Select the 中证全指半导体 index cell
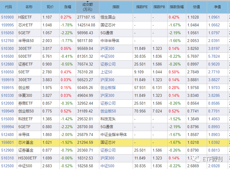 [x=116, y=135]
